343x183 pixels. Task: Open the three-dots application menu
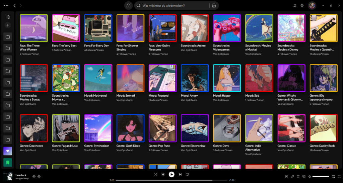tap(6, 6)
